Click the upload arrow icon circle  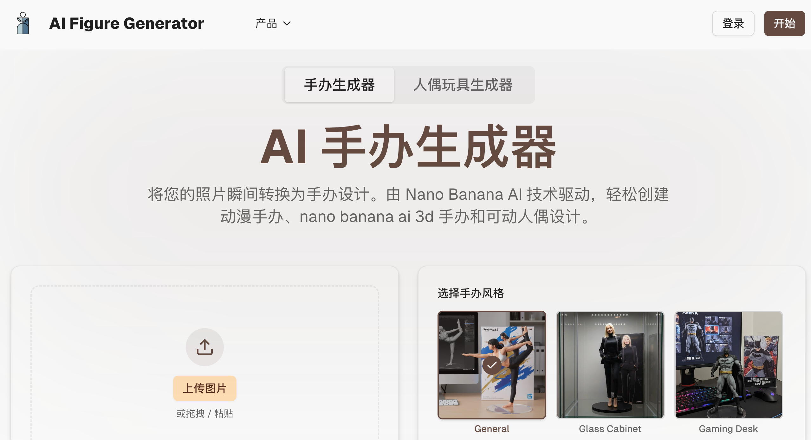(204, 347)
